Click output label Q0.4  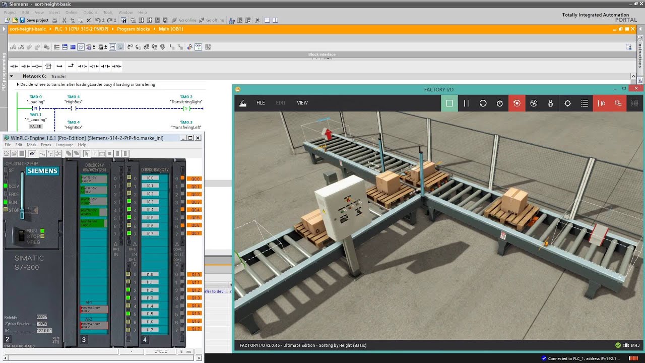(x=194, y=210)
